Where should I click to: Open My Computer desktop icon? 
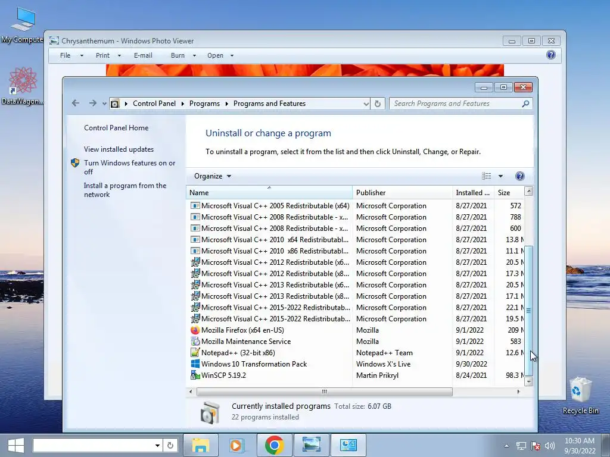22,25
